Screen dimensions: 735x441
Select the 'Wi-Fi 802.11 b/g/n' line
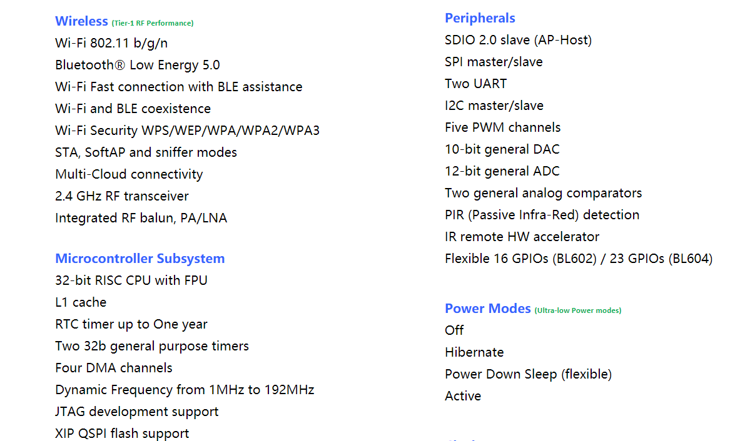[111, 43]
